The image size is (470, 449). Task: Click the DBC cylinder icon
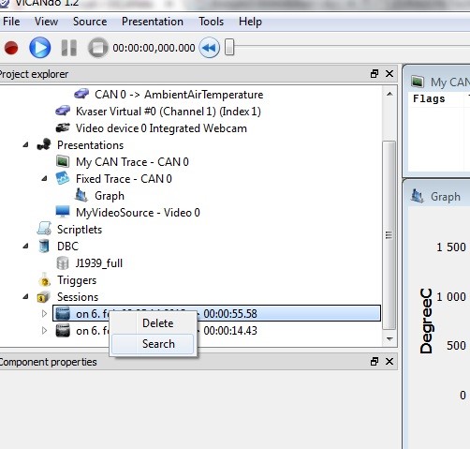coord(44,246)
